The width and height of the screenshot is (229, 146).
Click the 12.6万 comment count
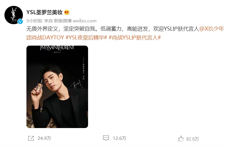[x=119, y=138]
